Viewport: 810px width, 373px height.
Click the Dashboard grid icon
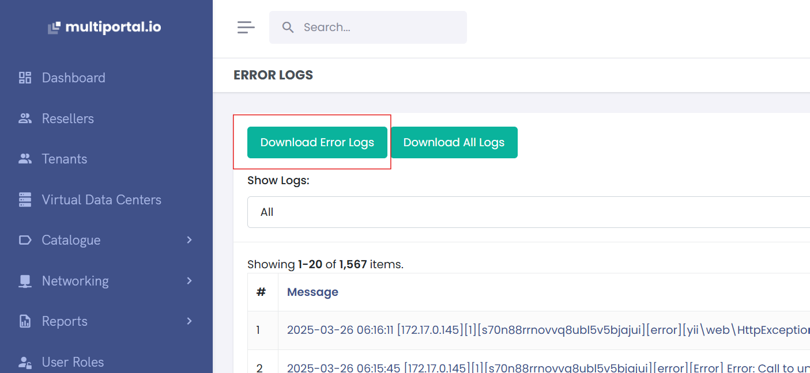coord(25,78)
